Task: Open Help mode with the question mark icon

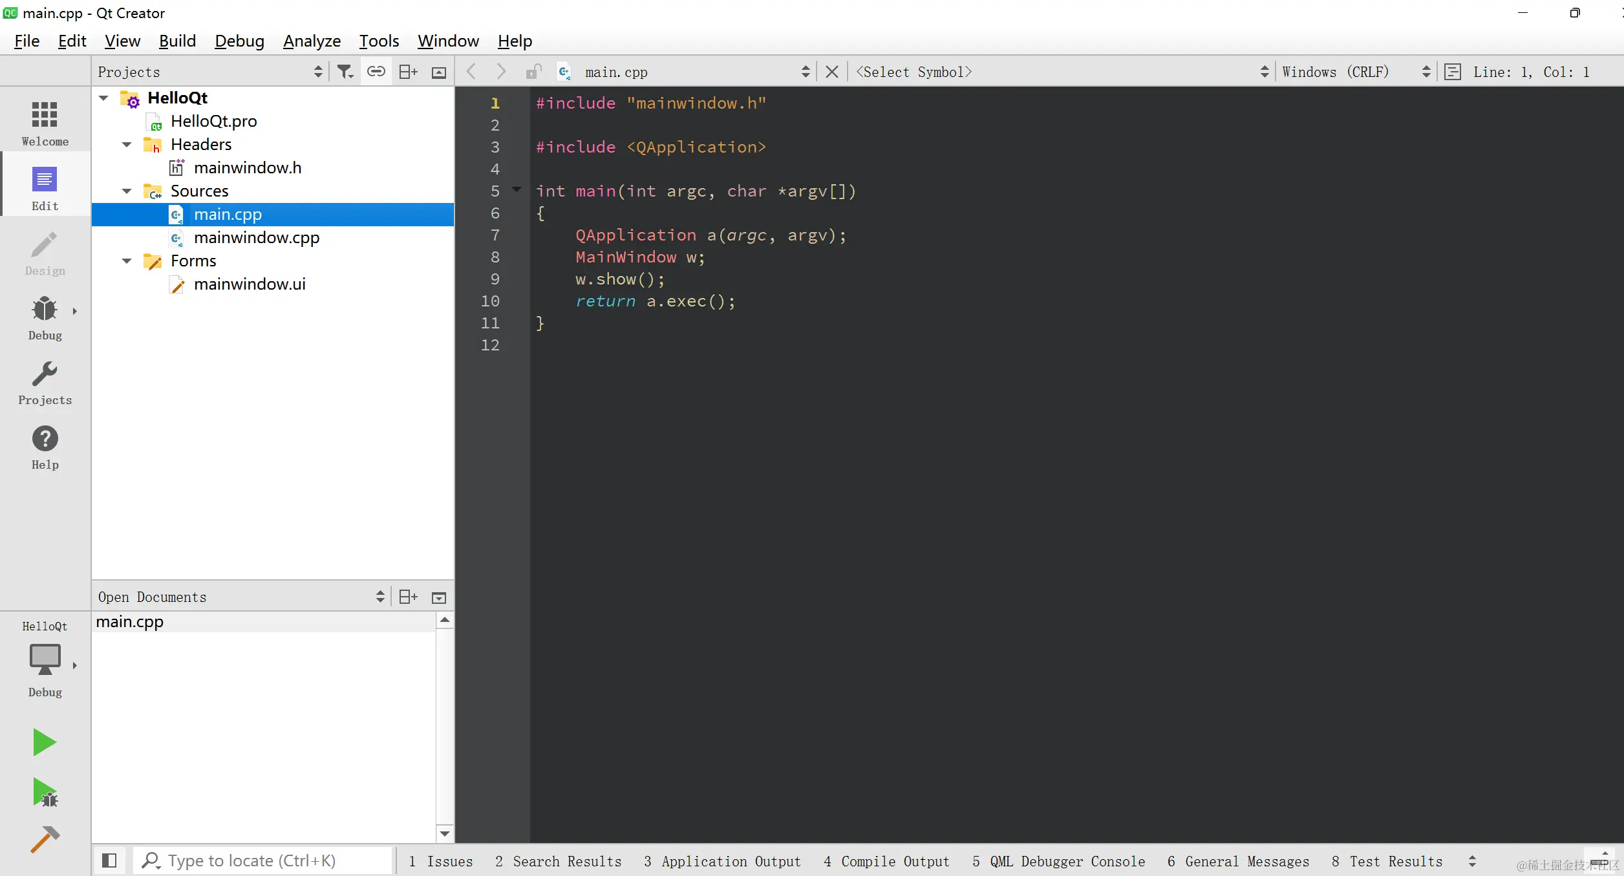Action: [45, 447]
